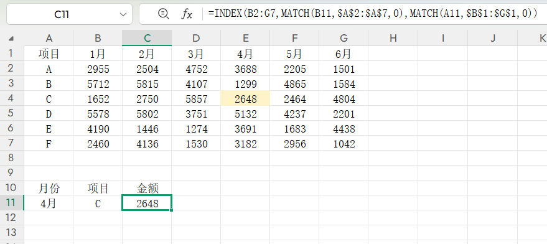Image resolution: width=547 pixels, height=244 pixels.
Task: Click cell with value 5857
Action: 196,98
